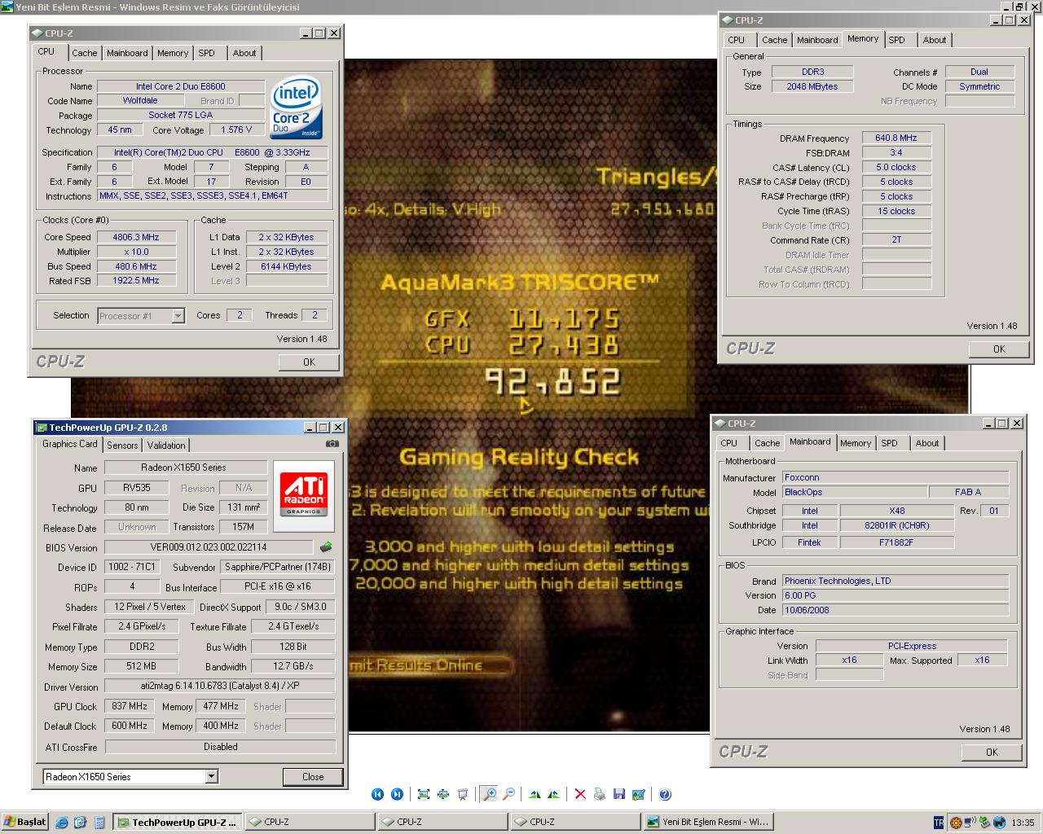Screen dimensions: 1043x834
Task: Click the Intel Core 2 Duo E8600 name field
Action: coord(181,86)
